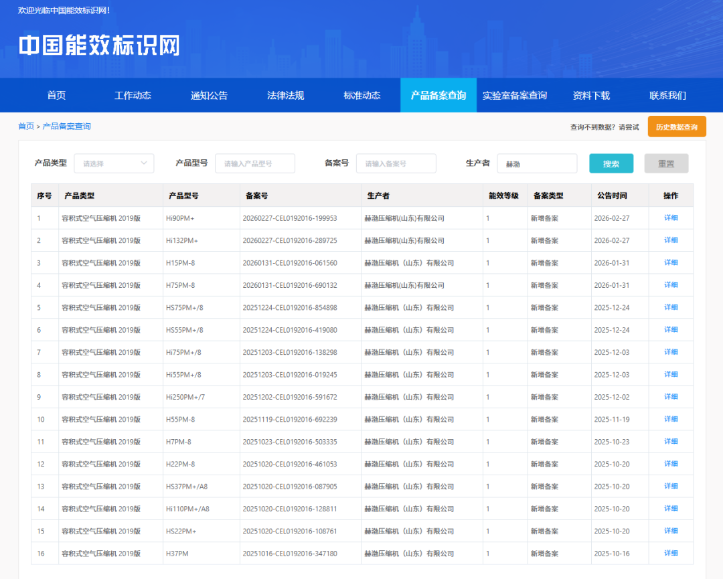Open 详细 for row HS55PM+/8

pyautogui.click(x=671, y=329)
